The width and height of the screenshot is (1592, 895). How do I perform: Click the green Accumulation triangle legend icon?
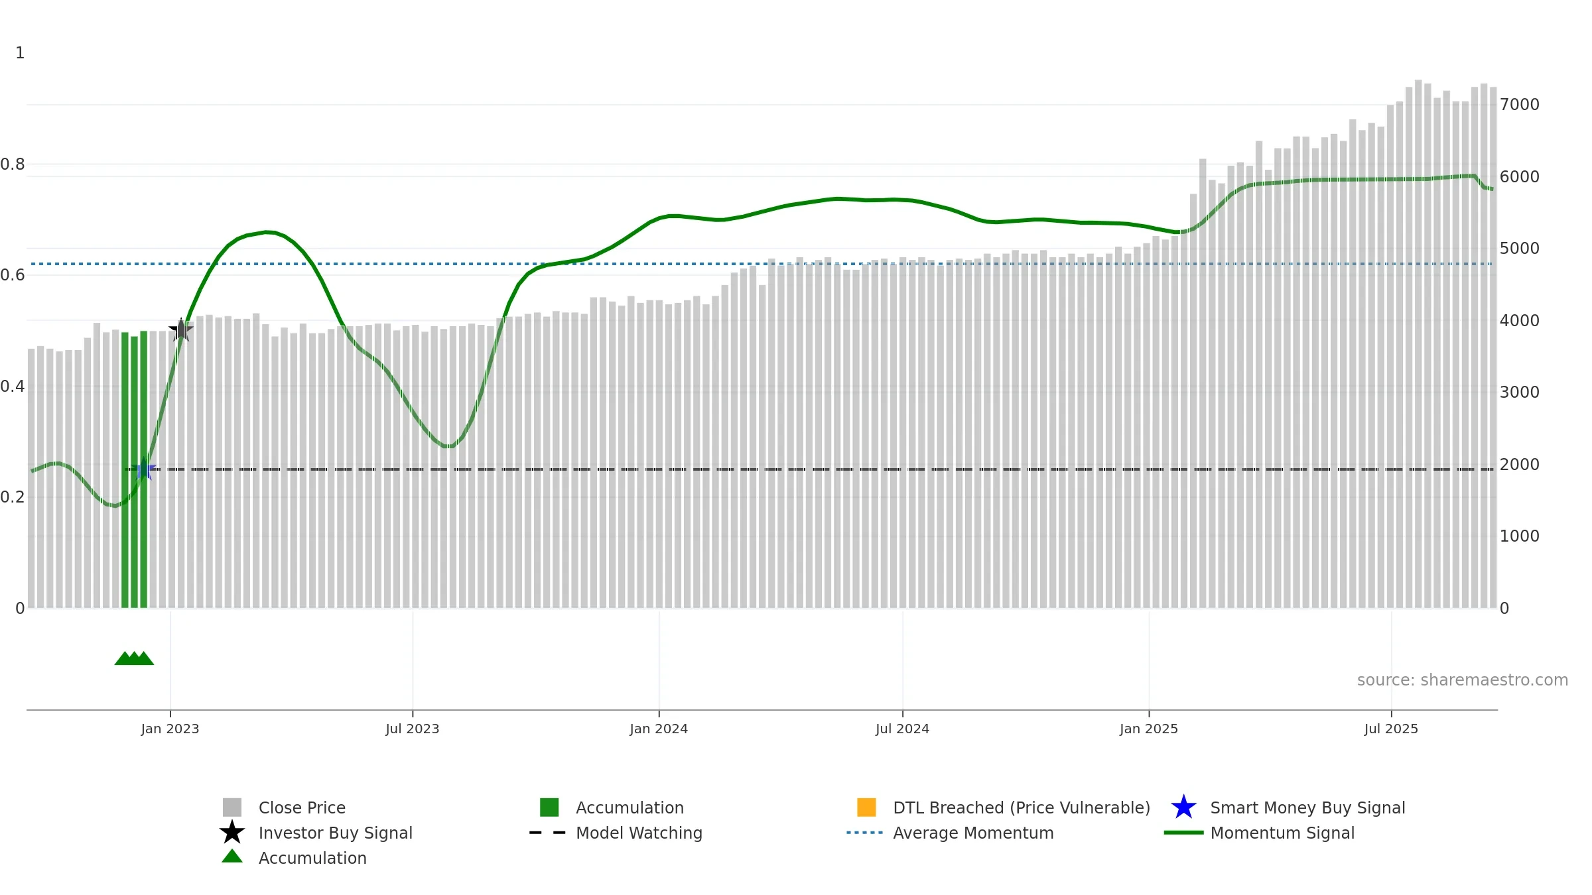click(232, 857)
